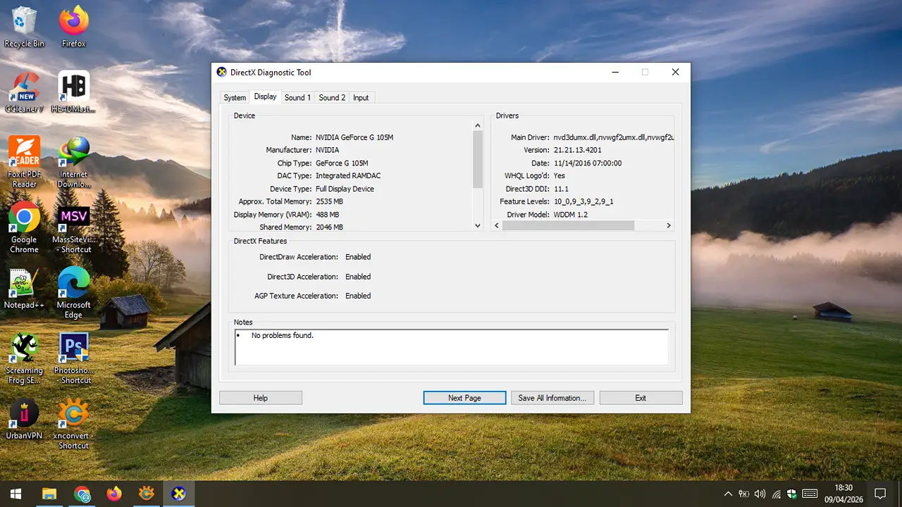Screen dimensions: 902x507
Task: Click the DirectDraw Acceleration Enabled status
Action: pos(358,257)
